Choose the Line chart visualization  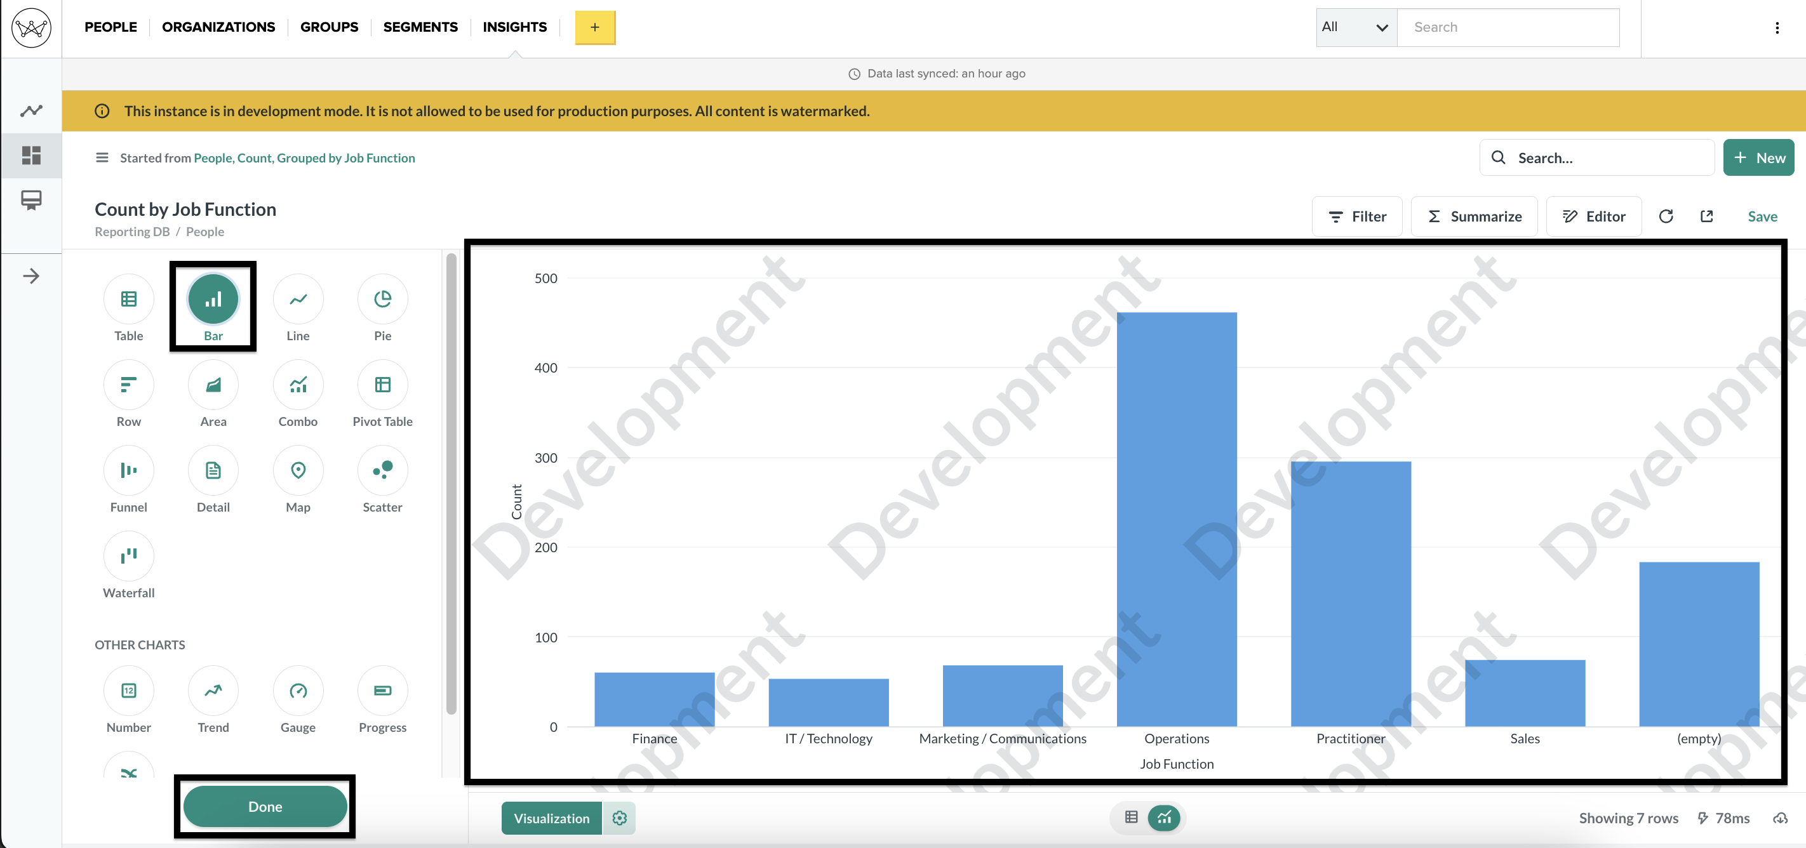pyautogui.click(x=298, y=299)
